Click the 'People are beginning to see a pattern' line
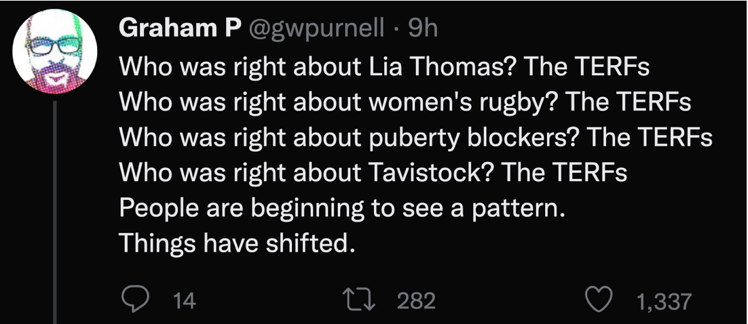 click(x=342, y=207)
